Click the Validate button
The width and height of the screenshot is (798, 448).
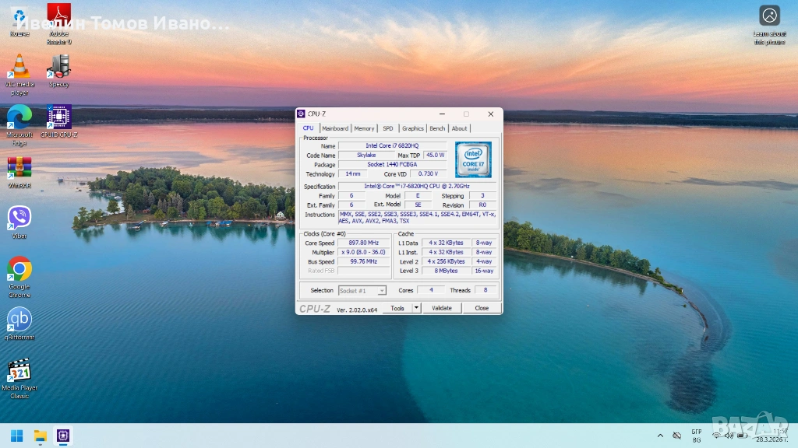pos(442,308)
